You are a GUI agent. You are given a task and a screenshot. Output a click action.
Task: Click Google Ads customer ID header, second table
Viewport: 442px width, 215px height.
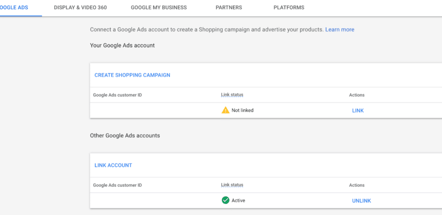117,185
